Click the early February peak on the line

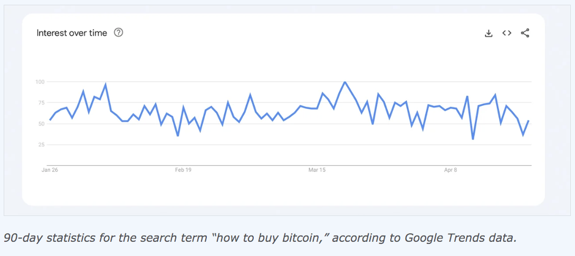(106, 84)
